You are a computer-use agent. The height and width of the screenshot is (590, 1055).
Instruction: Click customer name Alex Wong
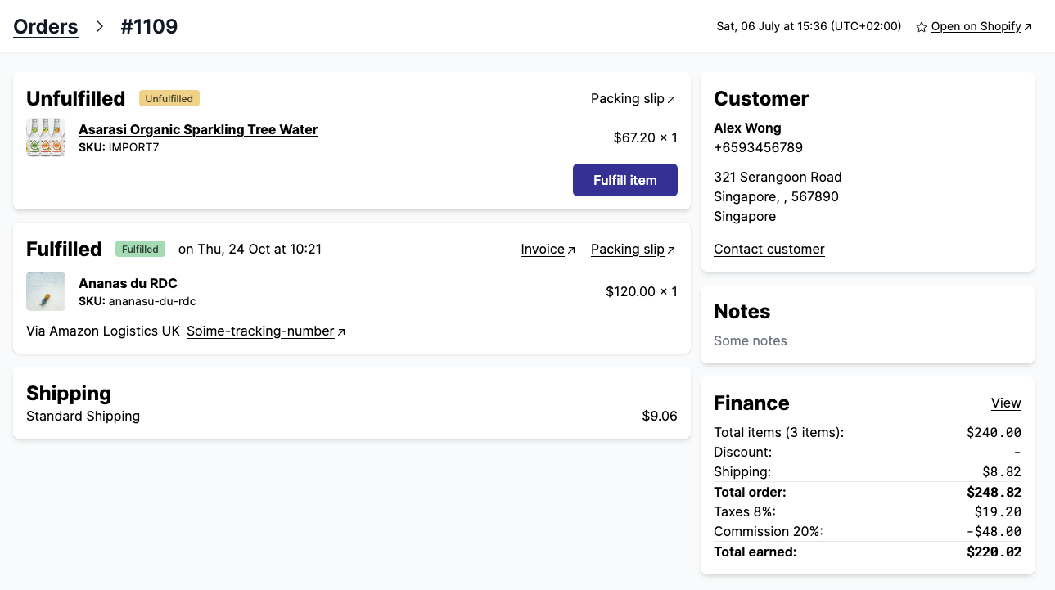point(747,128)
